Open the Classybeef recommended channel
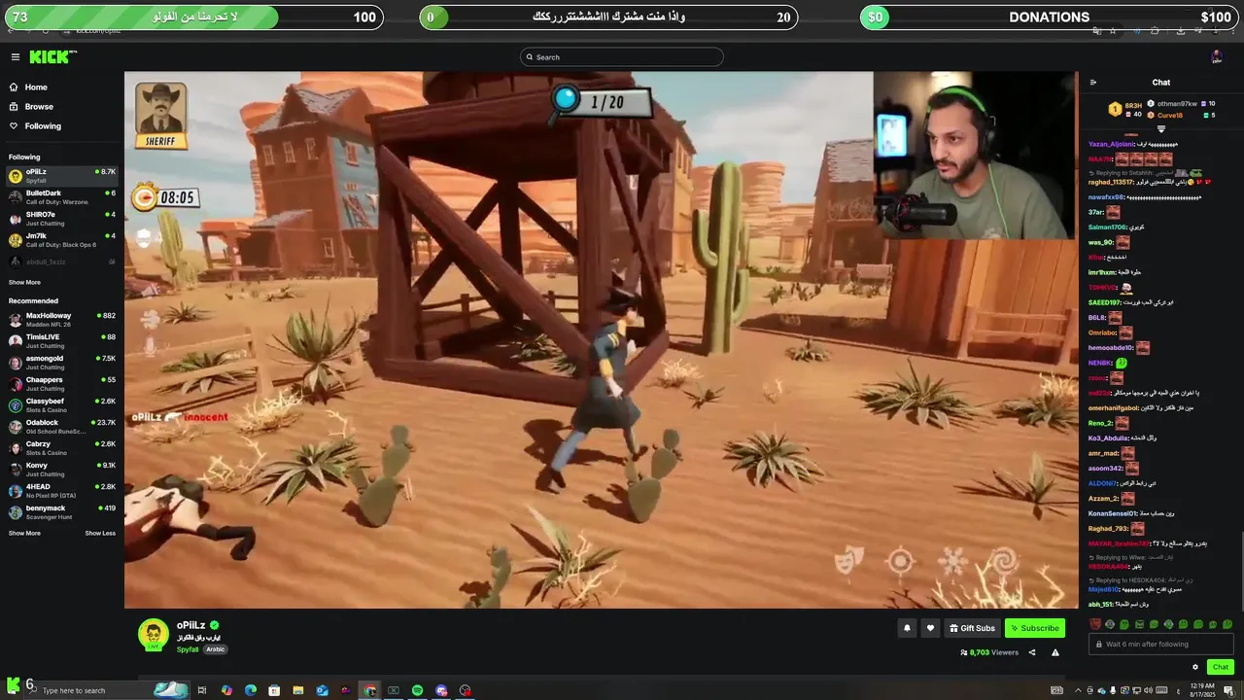Image resolution: width=1244 pixels, height=700 pixels. coord(62,405)
